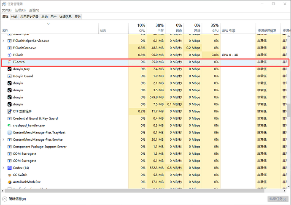Select the FControl process name

click(19, 62)
